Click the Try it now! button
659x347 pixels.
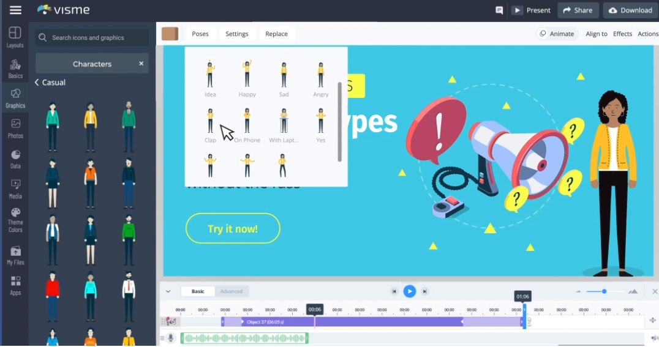(233, 228)
